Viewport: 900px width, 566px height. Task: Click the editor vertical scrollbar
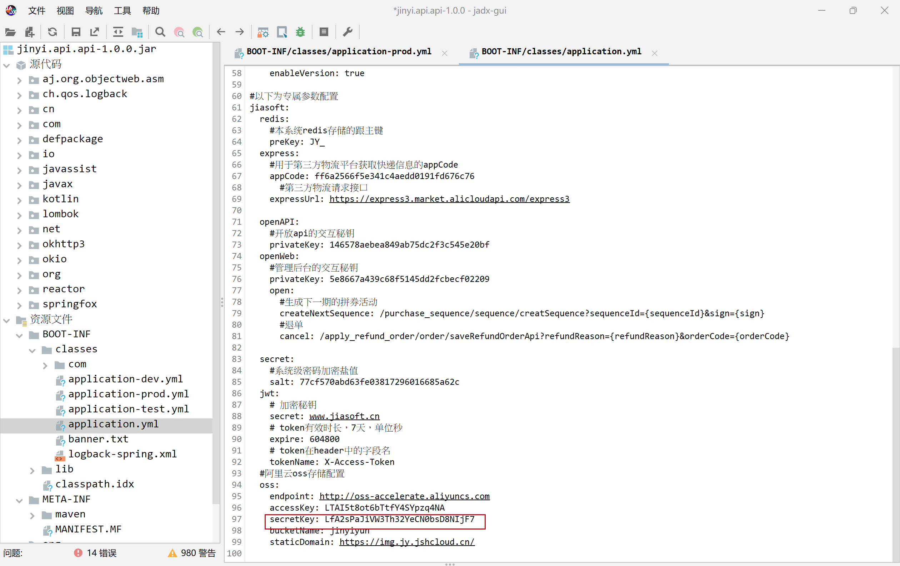[896, 454]
